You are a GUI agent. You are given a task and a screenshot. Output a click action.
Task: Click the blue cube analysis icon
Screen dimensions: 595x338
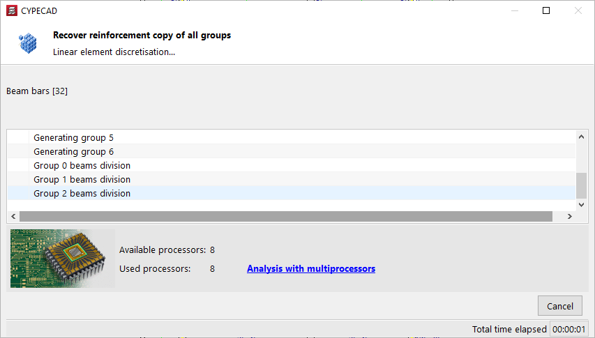29,43
